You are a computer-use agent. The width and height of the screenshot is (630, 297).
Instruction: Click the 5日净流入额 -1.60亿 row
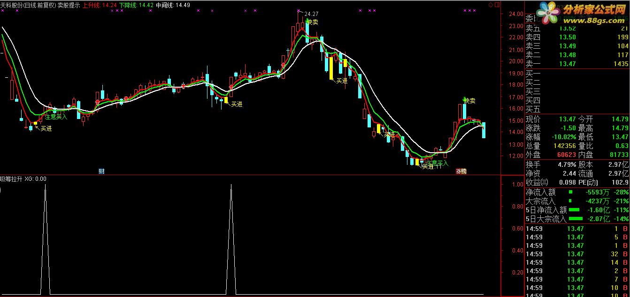coord(577,210)
